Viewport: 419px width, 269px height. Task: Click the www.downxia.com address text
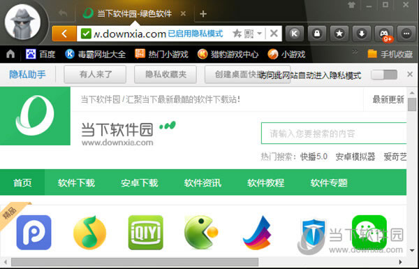pos(130,34)
